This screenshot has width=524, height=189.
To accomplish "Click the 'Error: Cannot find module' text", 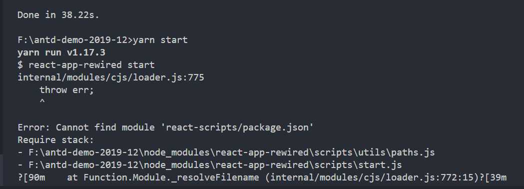I will point(86,127).
